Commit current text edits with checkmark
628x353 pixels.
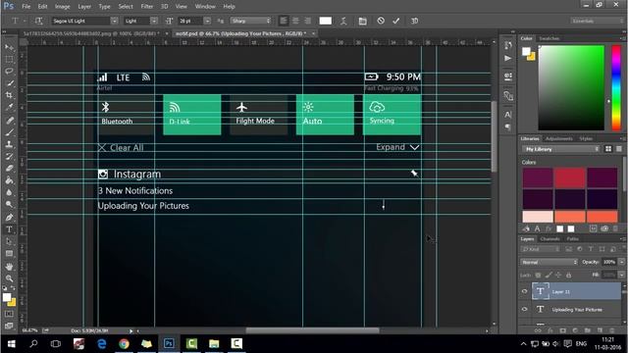point(396,21)
